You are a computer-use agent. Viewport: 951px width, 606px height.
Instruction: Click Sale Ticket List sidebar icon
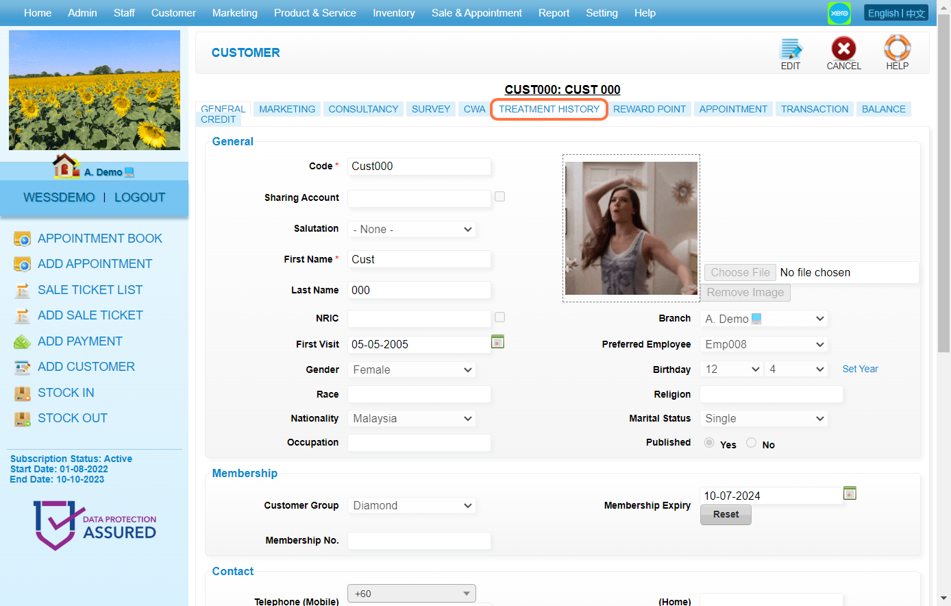[23, 290]
